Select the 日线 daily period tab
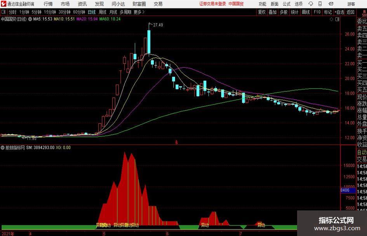The height and width of the screenshot is (236, 367). point(92,12)
